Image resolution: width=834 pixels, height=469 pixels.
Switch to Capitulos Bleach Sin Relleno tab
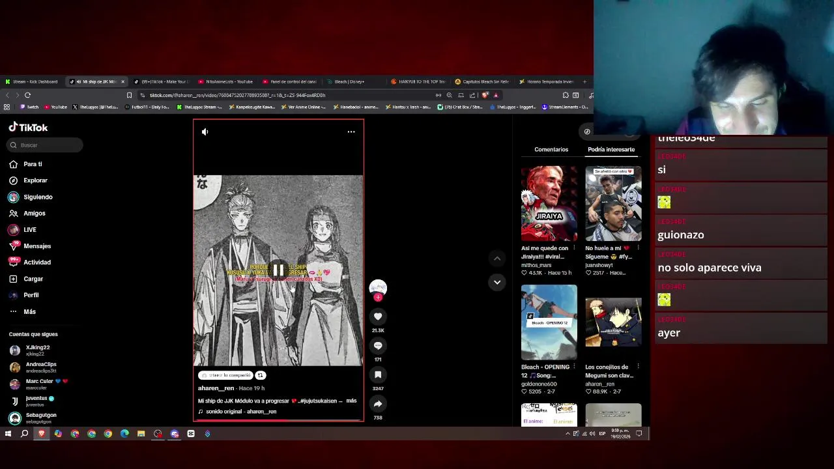482,82
